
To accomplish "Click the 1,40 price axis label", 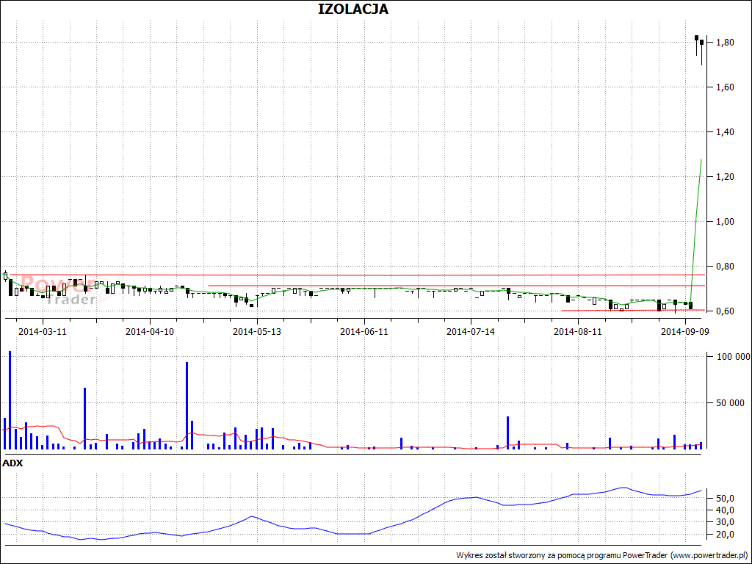I will (x=725, y=132).
